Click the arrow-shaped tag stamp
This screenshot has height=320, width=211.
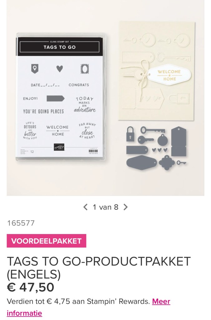tap(56, 98)
